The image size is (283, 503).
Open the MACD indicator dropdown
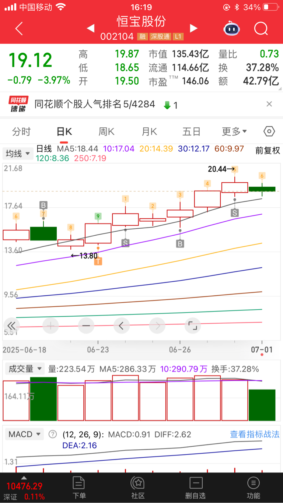tap(24, 434)
